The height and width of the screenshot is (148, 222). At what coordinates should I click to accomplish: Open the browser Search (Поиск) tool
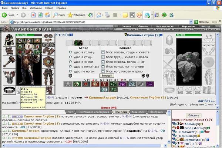pyautogui.click(x=59, y=15)
